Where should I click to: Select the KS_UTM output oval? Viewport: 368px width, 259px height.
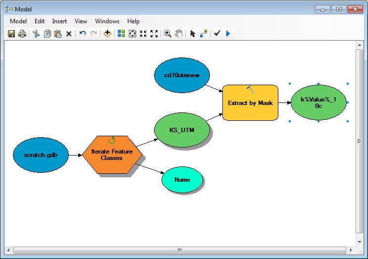point(182,130)
